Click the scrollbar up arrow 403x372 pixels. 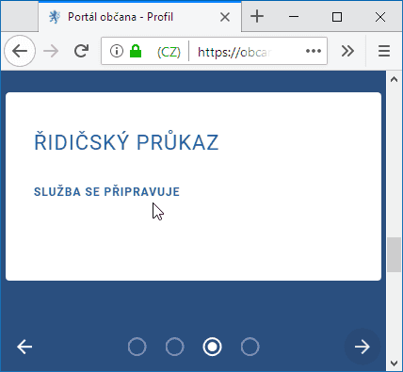pos(394,79)
